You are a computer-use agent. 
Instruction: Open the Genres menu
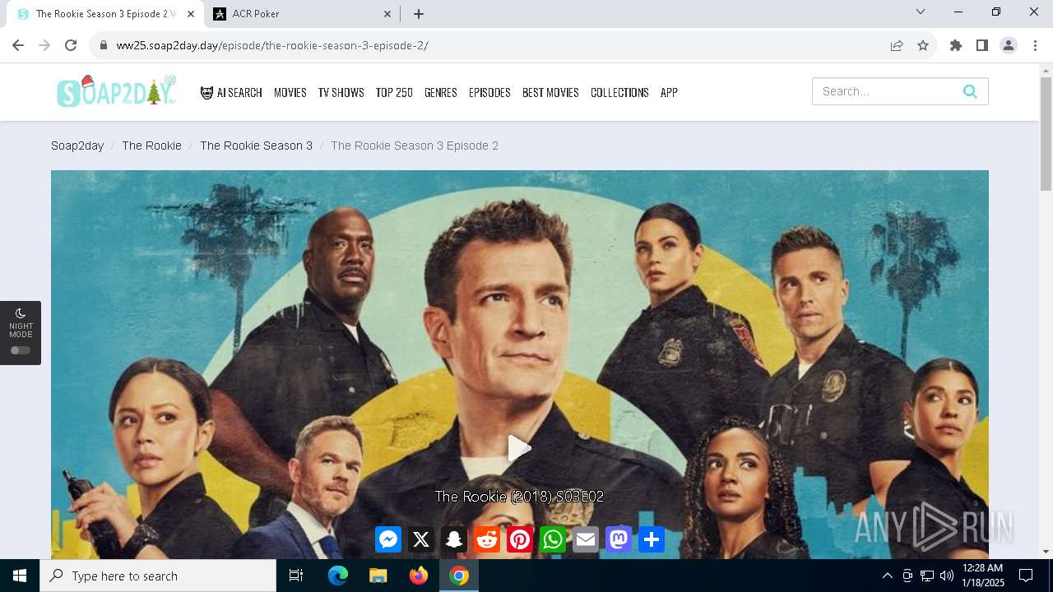(x=441, y=93)
